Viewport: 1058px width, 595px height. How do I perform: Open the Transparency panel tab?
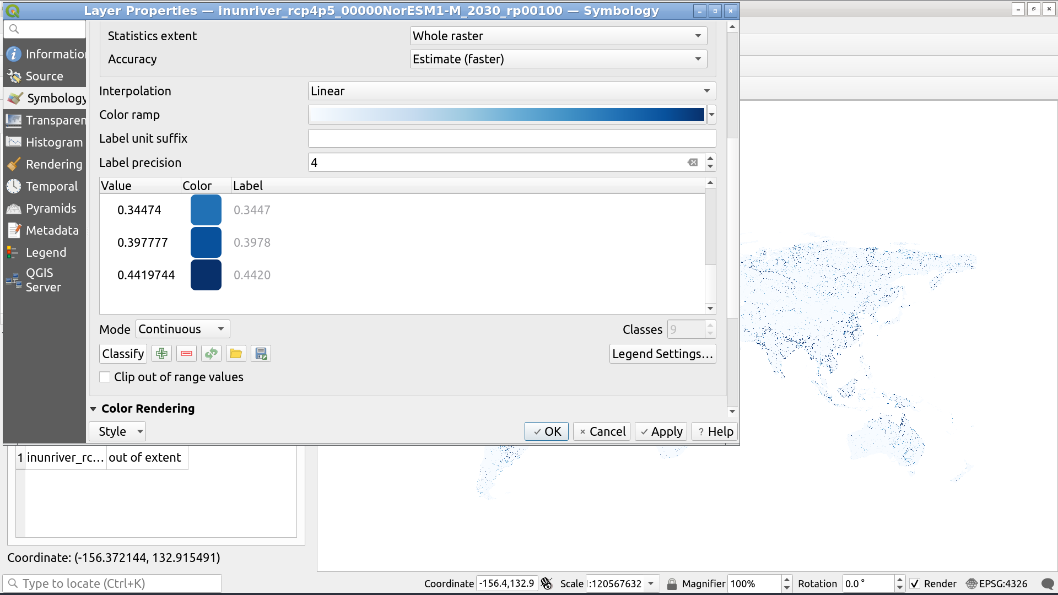click(54, 120)
